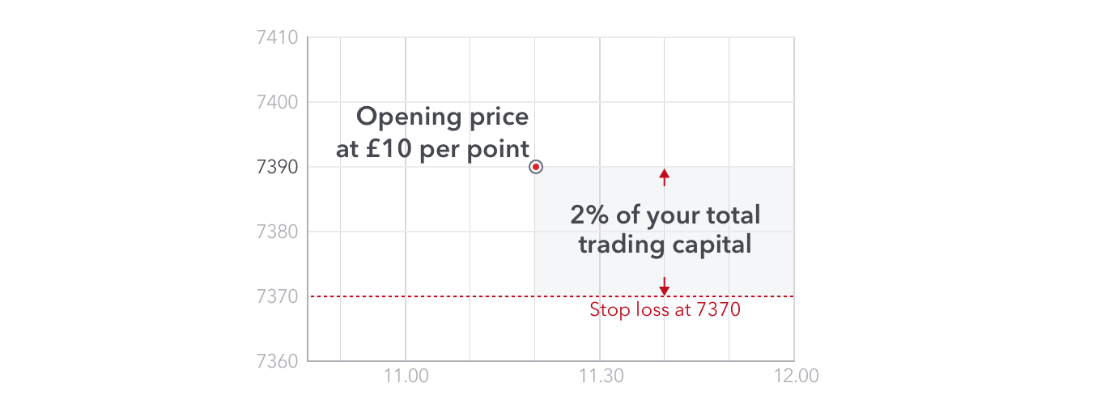
Task: Click the '2% of your total' text
Action: click(x=665, y=215)
